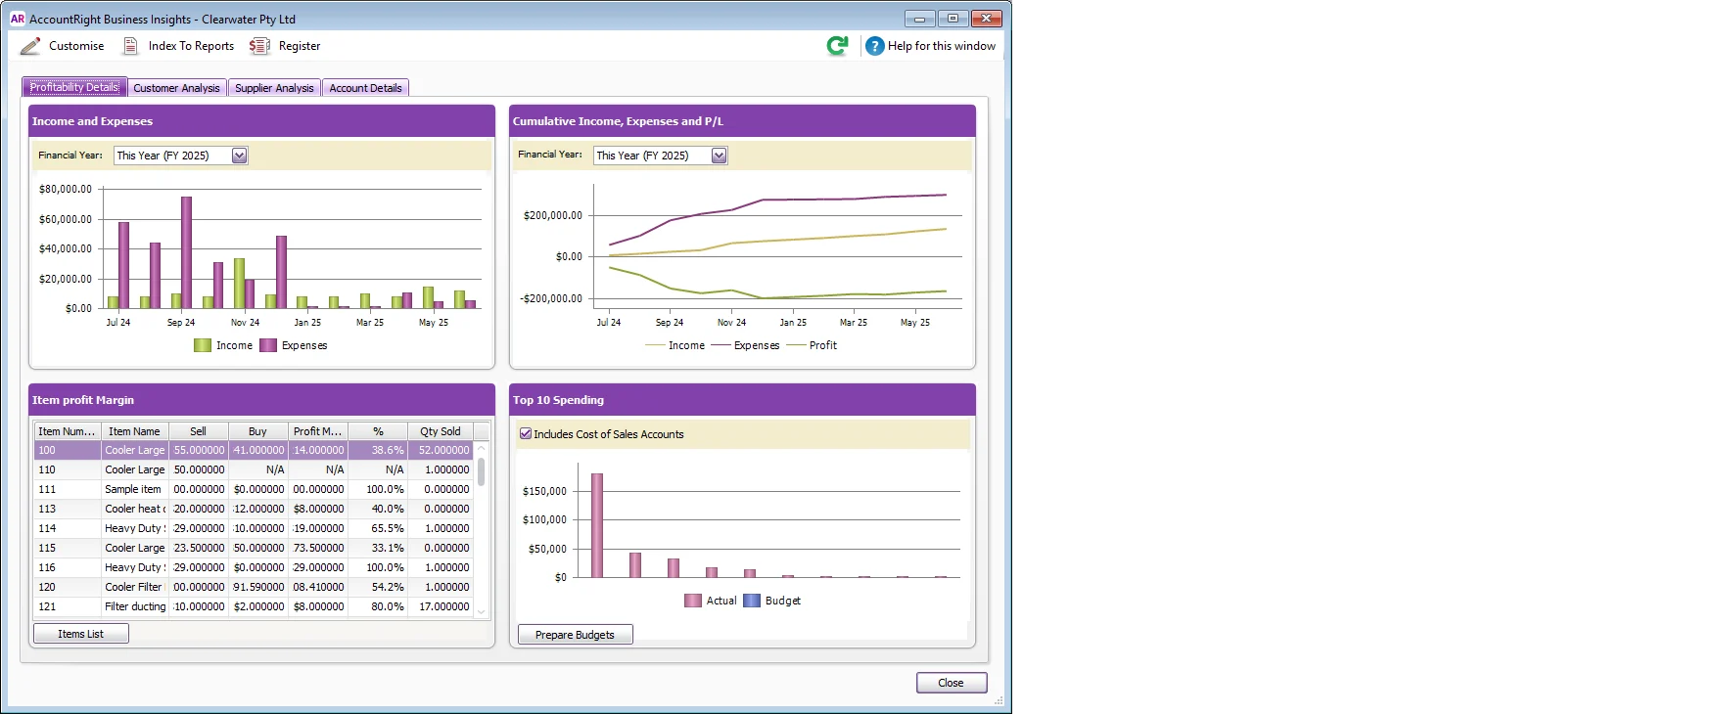Click the Top 10 Spending panel header
The image size is (1720, 714).
click(742, 400)
